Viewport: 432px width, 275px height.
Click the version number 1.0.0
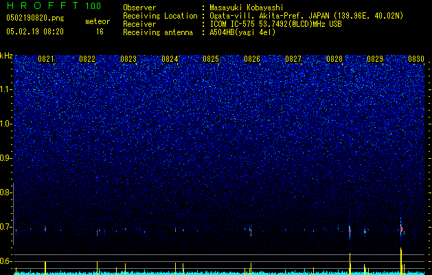pos(93,6)
